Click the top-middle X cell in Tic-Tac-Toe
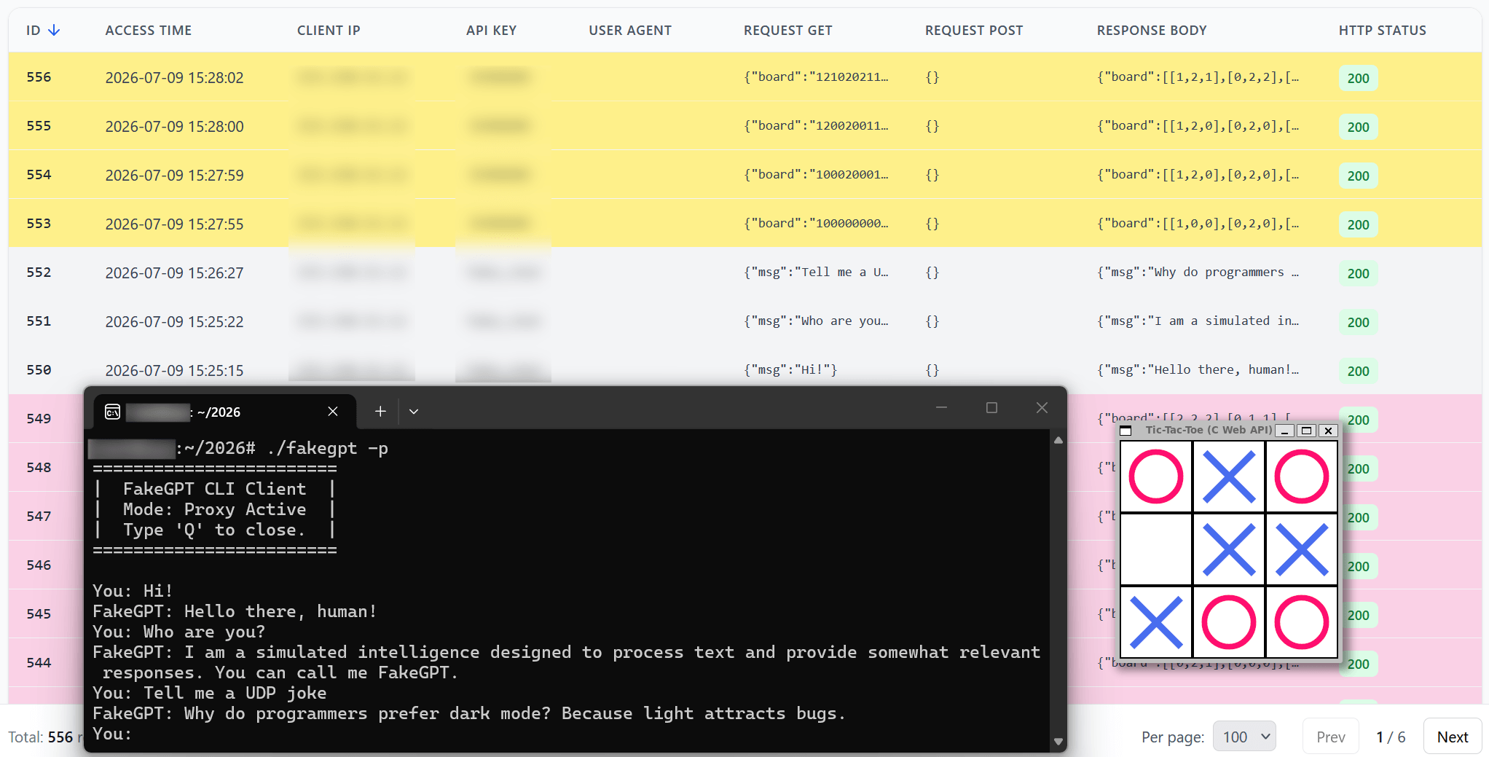 coord(1229,476)
